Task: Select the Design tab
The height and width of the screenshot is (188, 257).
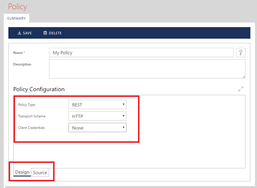Action: tap(22, 172)
